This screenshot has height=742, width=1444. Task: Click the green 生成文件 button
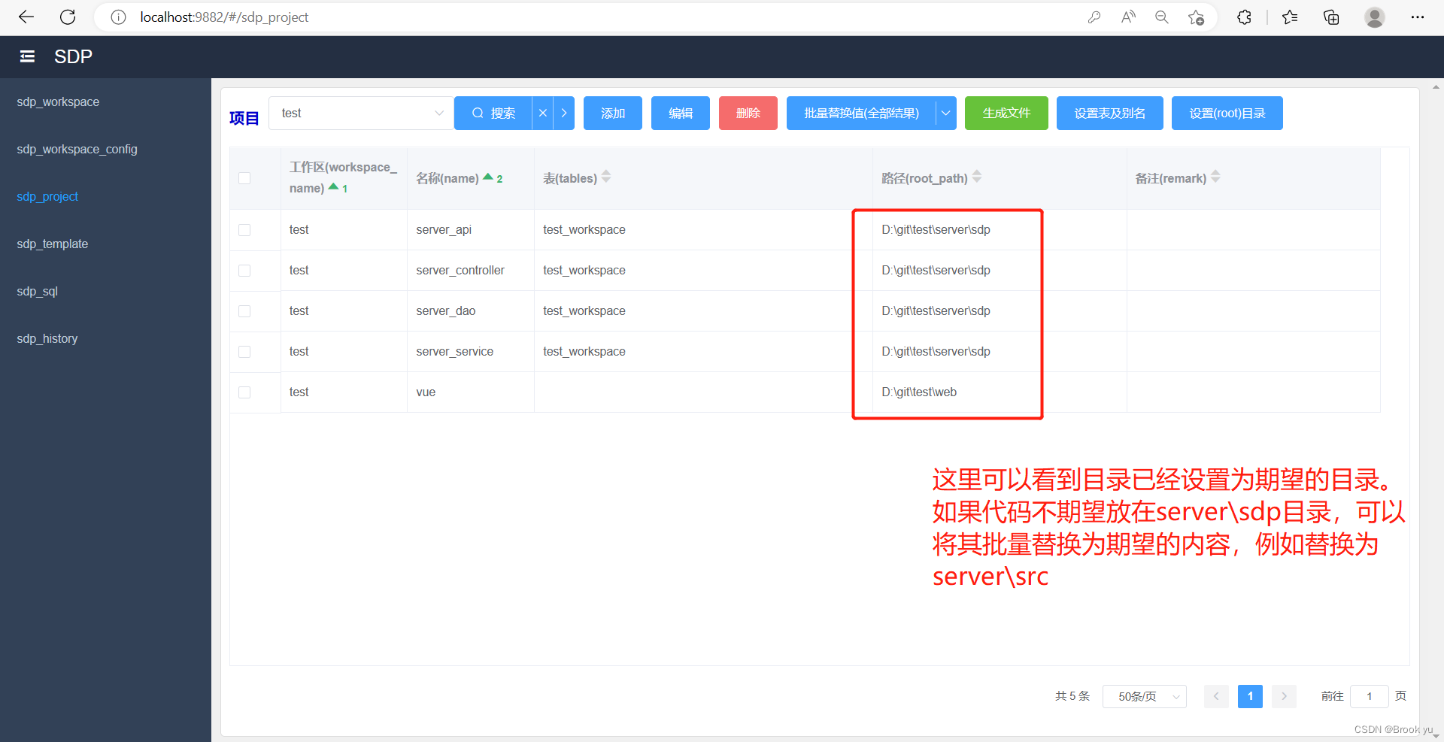1006,113
